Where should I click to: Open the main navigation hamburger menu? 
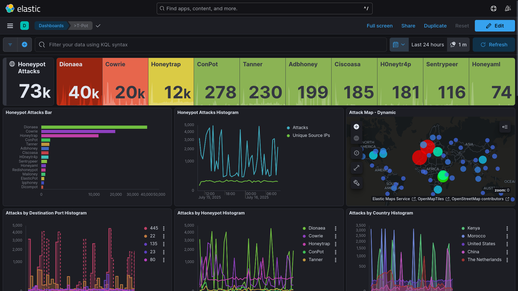10,26
